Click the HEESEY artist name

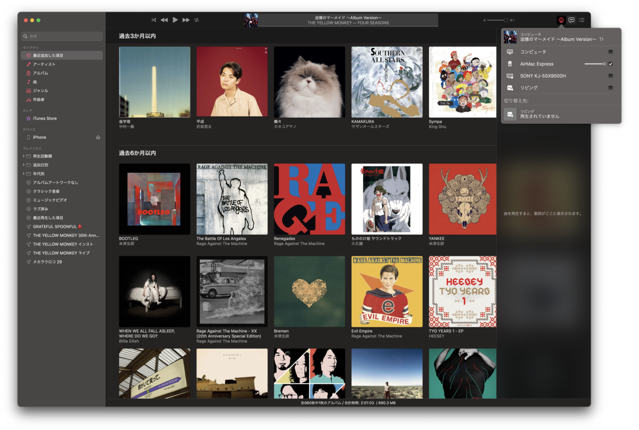[x=437, y=336]
